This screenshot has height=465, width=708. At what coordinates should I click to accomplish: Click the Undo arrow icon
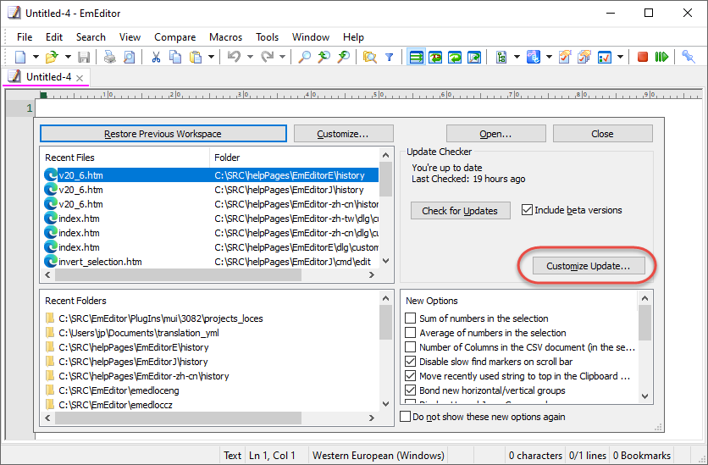click(x=234, y=58)
